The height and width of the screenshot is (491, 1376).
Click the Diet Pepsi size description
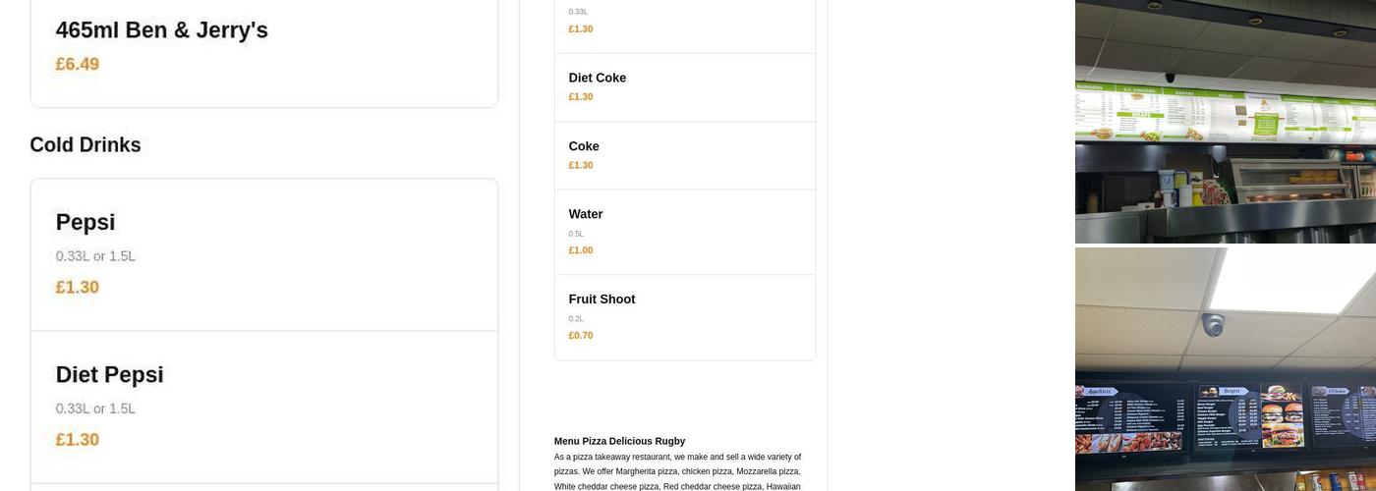[95, 409]
